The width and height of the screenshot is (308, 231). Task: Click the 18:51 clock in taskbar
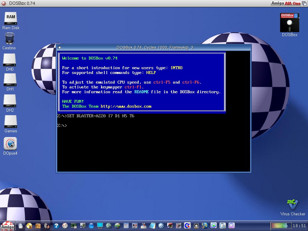pos(299,226)
